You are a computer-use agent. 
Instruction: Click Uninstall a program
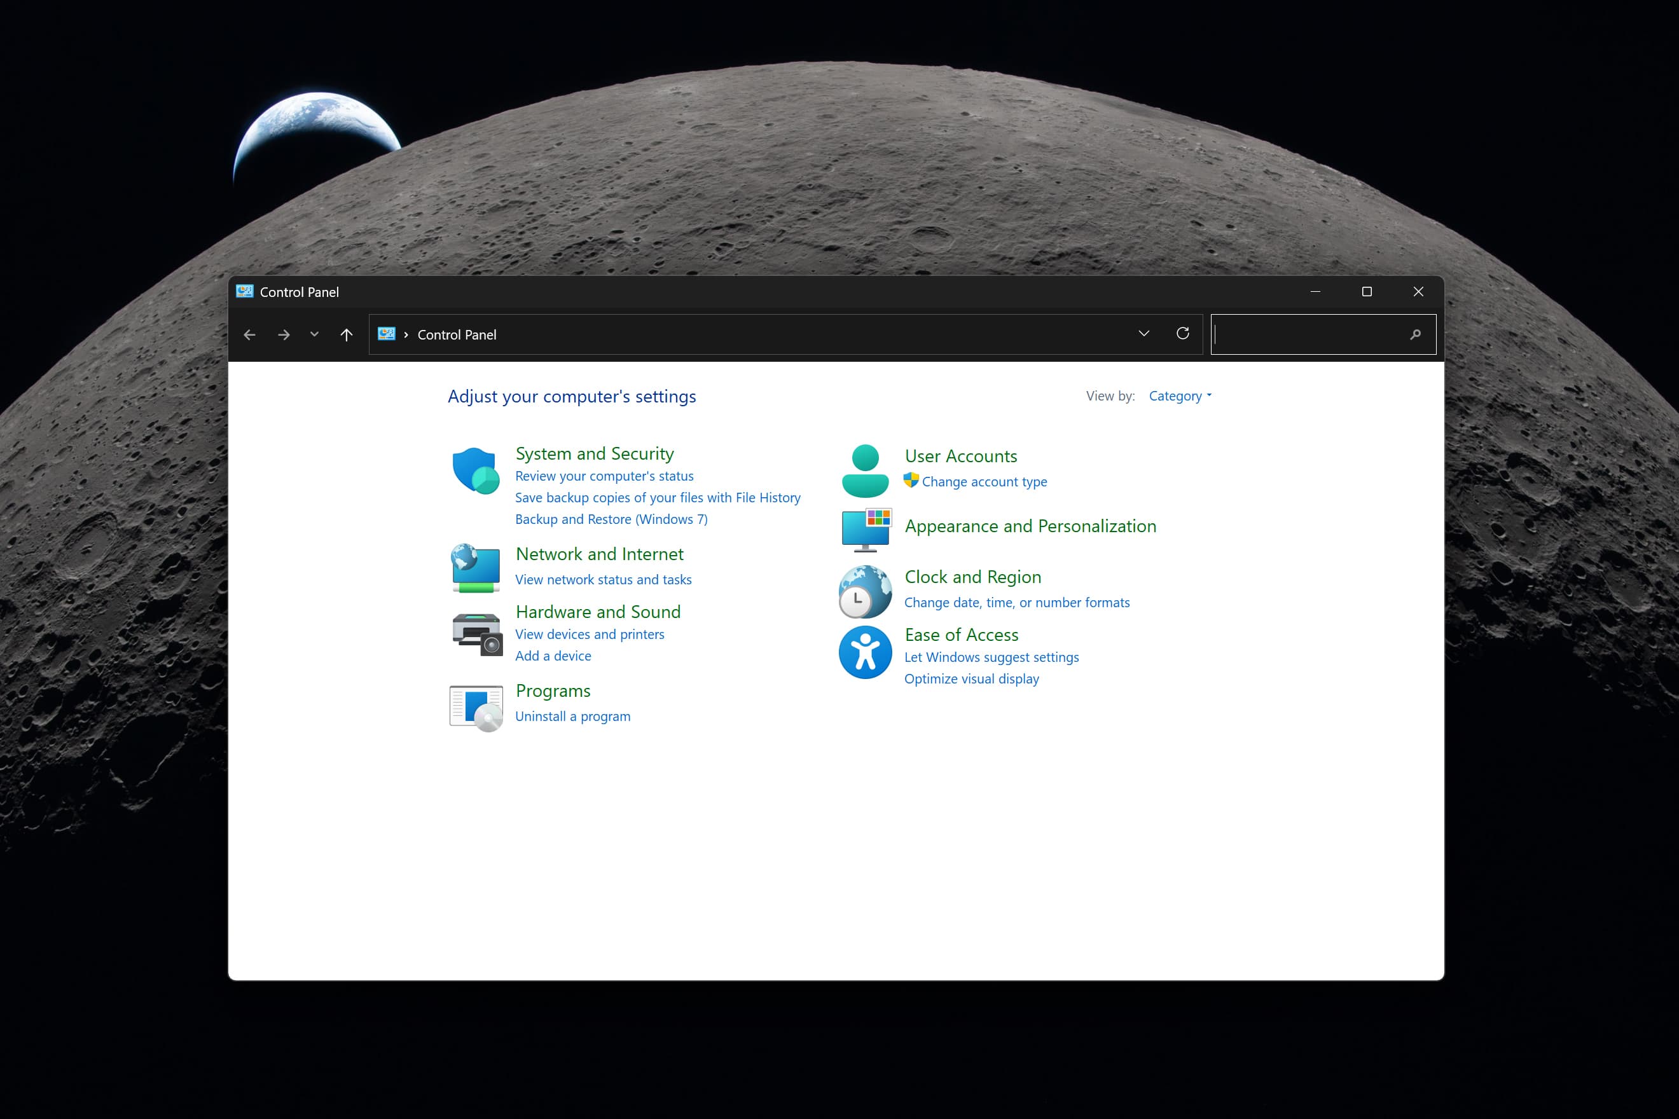(572, 716)
